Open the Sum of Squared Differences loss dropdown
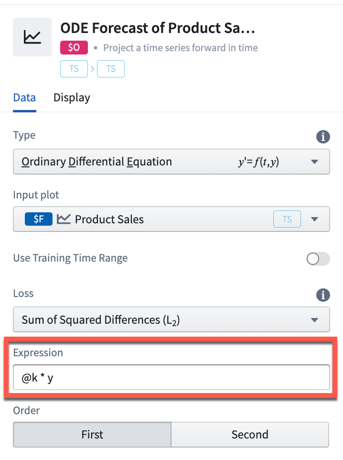 (171, 319)
